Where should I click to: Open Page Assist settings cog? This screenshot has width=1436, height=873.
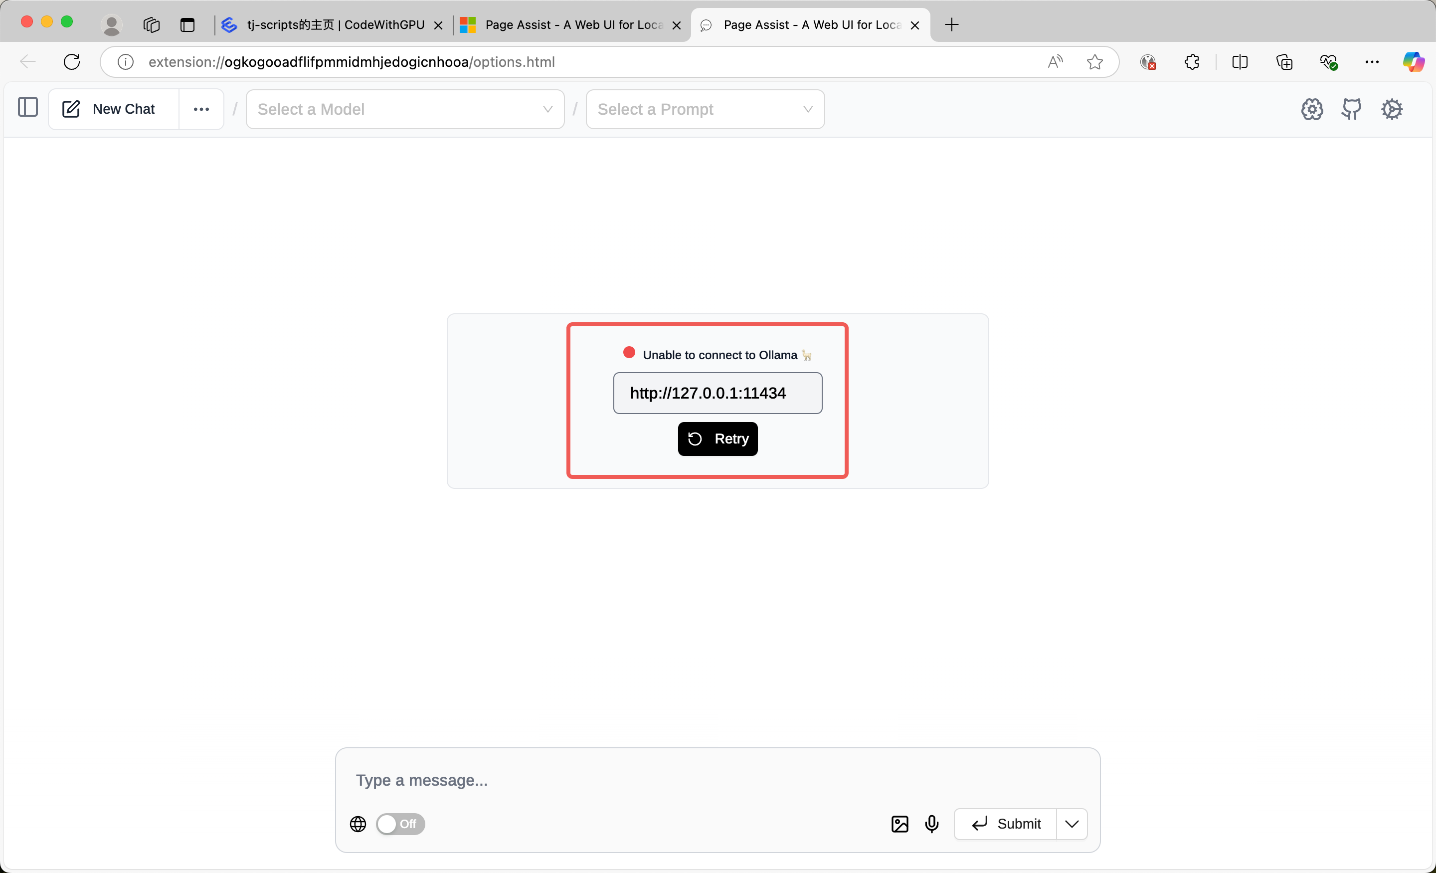pos(1392,109)
